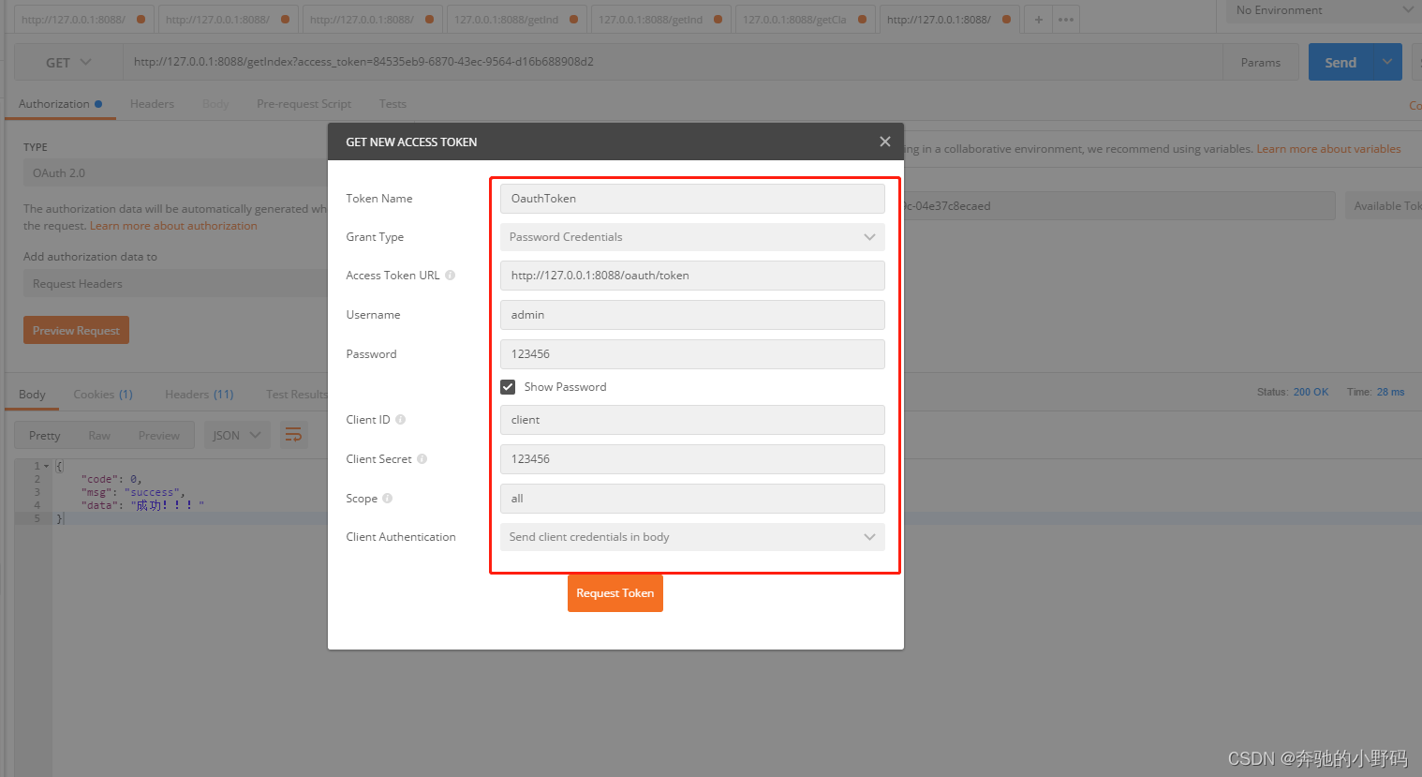Open a new request tab with the plus icon
The width and height of the screenshot is (1422, 777).
1040,19
